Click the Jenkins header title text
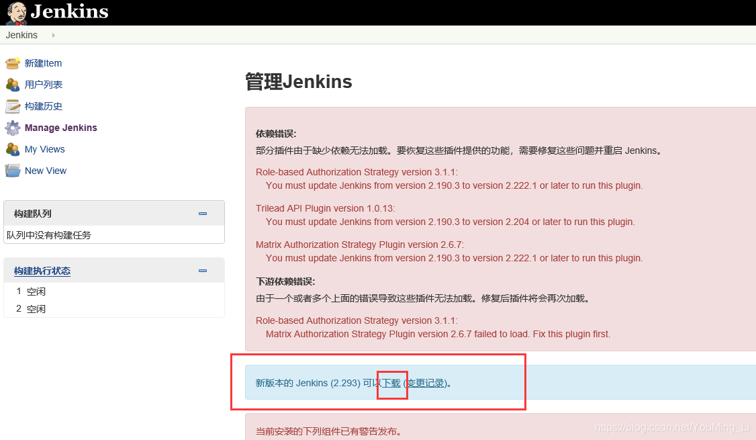Screen dimensions: 756x440 pyautogui.click(x=69, y=11)
